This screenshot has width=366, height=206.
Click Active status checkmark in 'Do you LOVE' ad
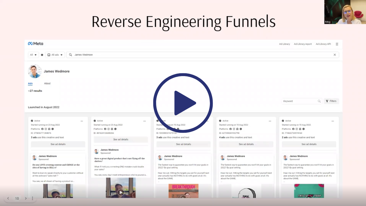click(32, 121)
